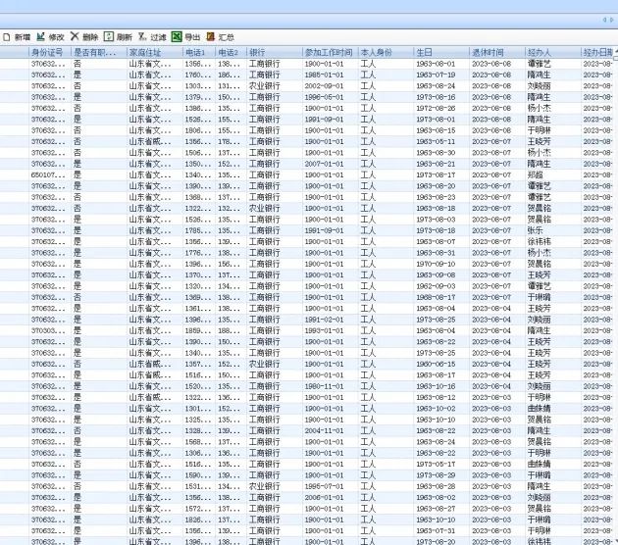Click the birthday cell 1973-05-17

[436, 465]
